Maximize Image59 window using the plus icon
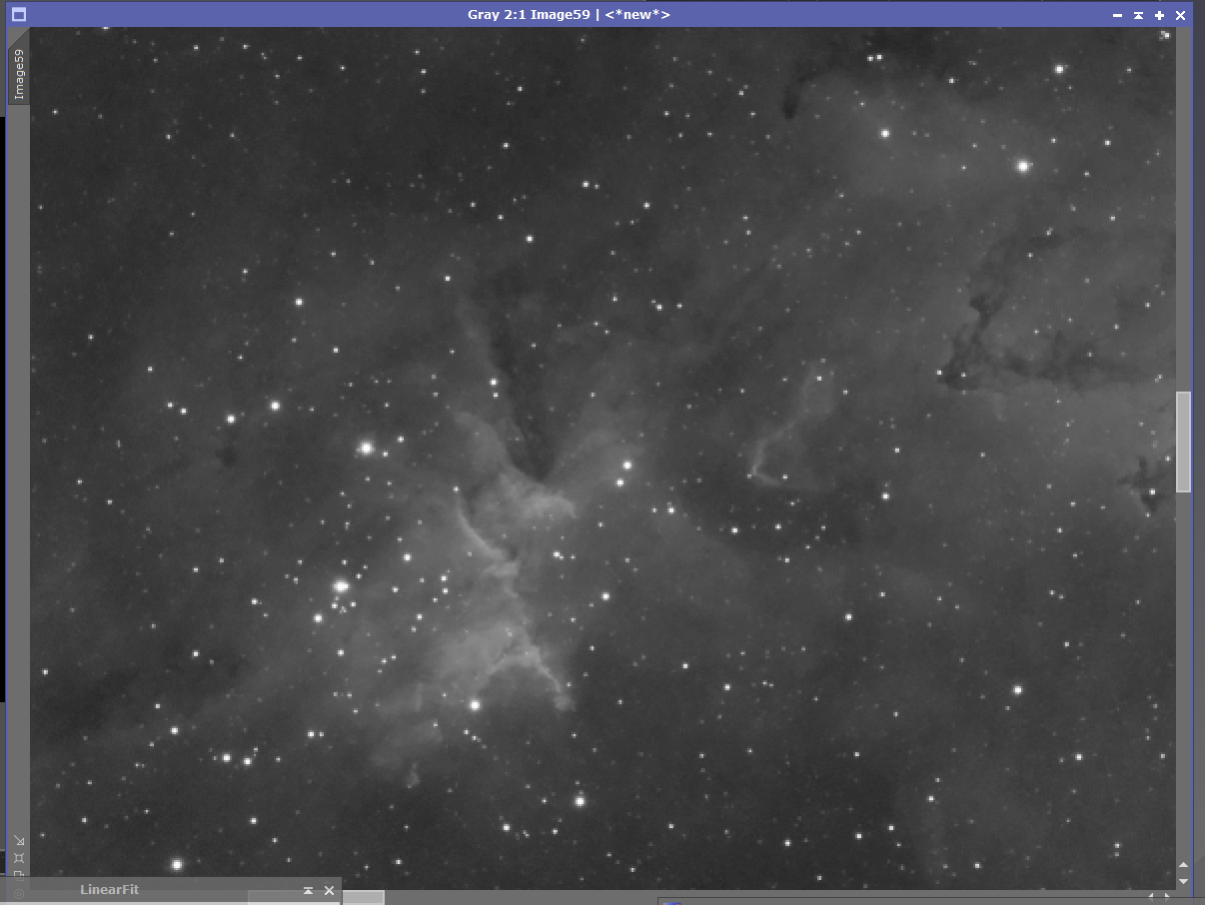This screenshot has width=1205, height=905. pos(1159,15)
